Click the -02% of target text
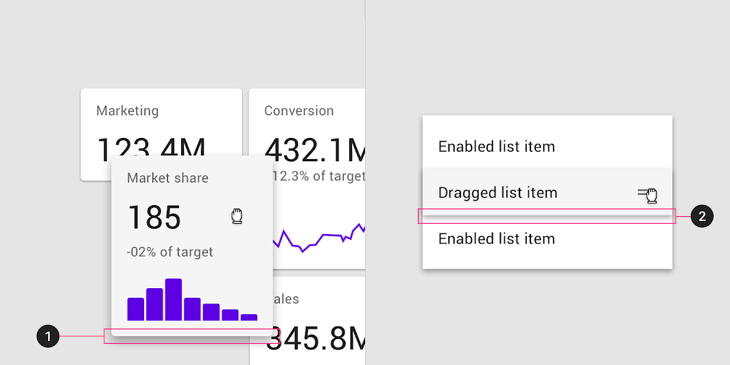This screenshot has height=365, width=730. pos(170,252)
